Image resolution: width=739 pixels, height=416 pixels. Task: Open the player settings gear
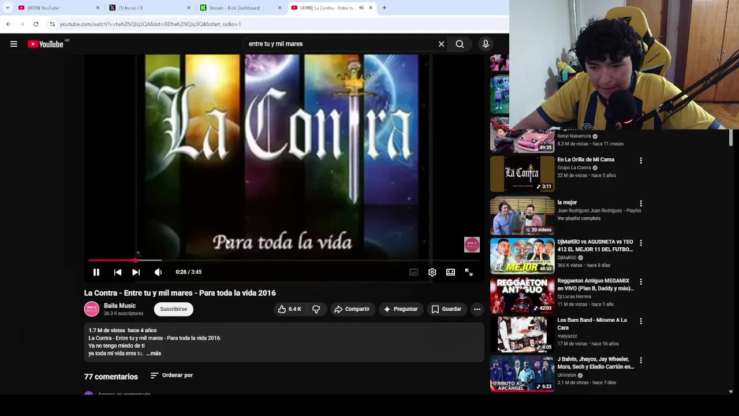click(432, 272)
